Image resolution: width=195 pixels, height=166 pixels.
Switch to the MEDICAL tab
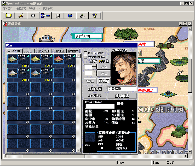coord(43,51)
